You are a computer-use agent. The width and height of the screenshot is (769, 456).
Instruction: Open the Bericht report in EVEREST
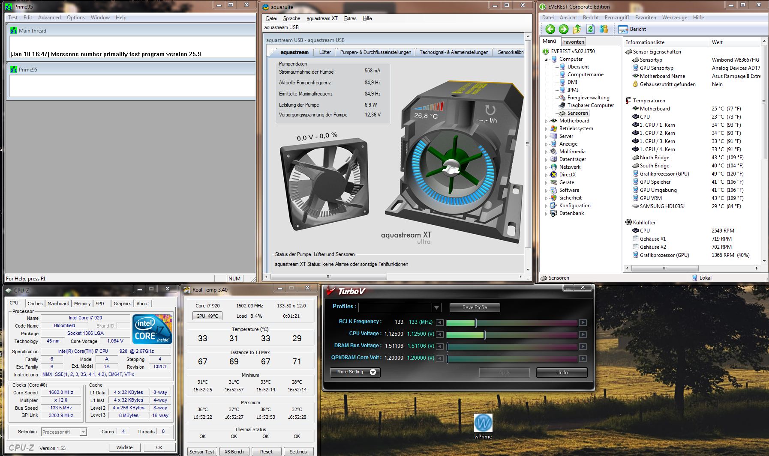click(633, 29)
